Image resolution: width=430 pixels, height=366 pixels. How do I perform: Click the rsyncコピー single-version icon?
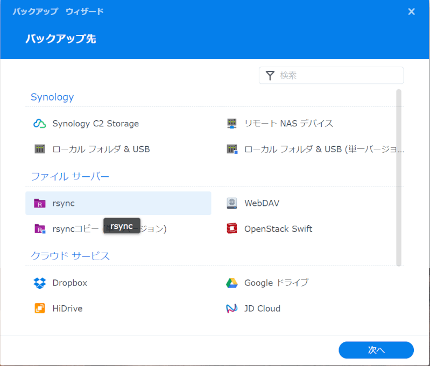(x=40, y=229)
